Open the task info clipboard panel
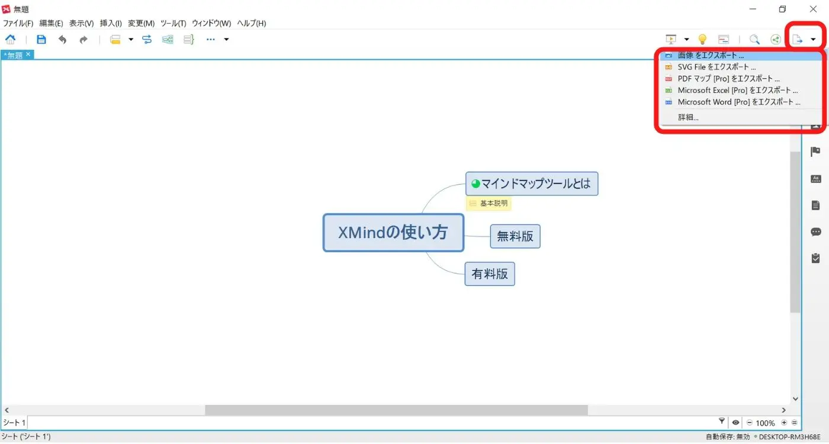 click(x=815, y=258)
